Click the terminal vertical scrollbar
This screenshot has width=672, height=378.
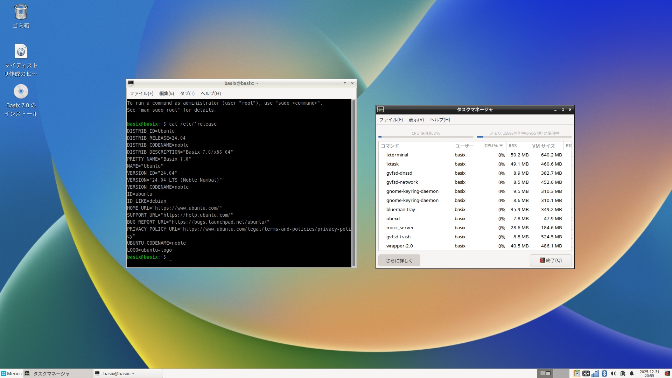354,183
